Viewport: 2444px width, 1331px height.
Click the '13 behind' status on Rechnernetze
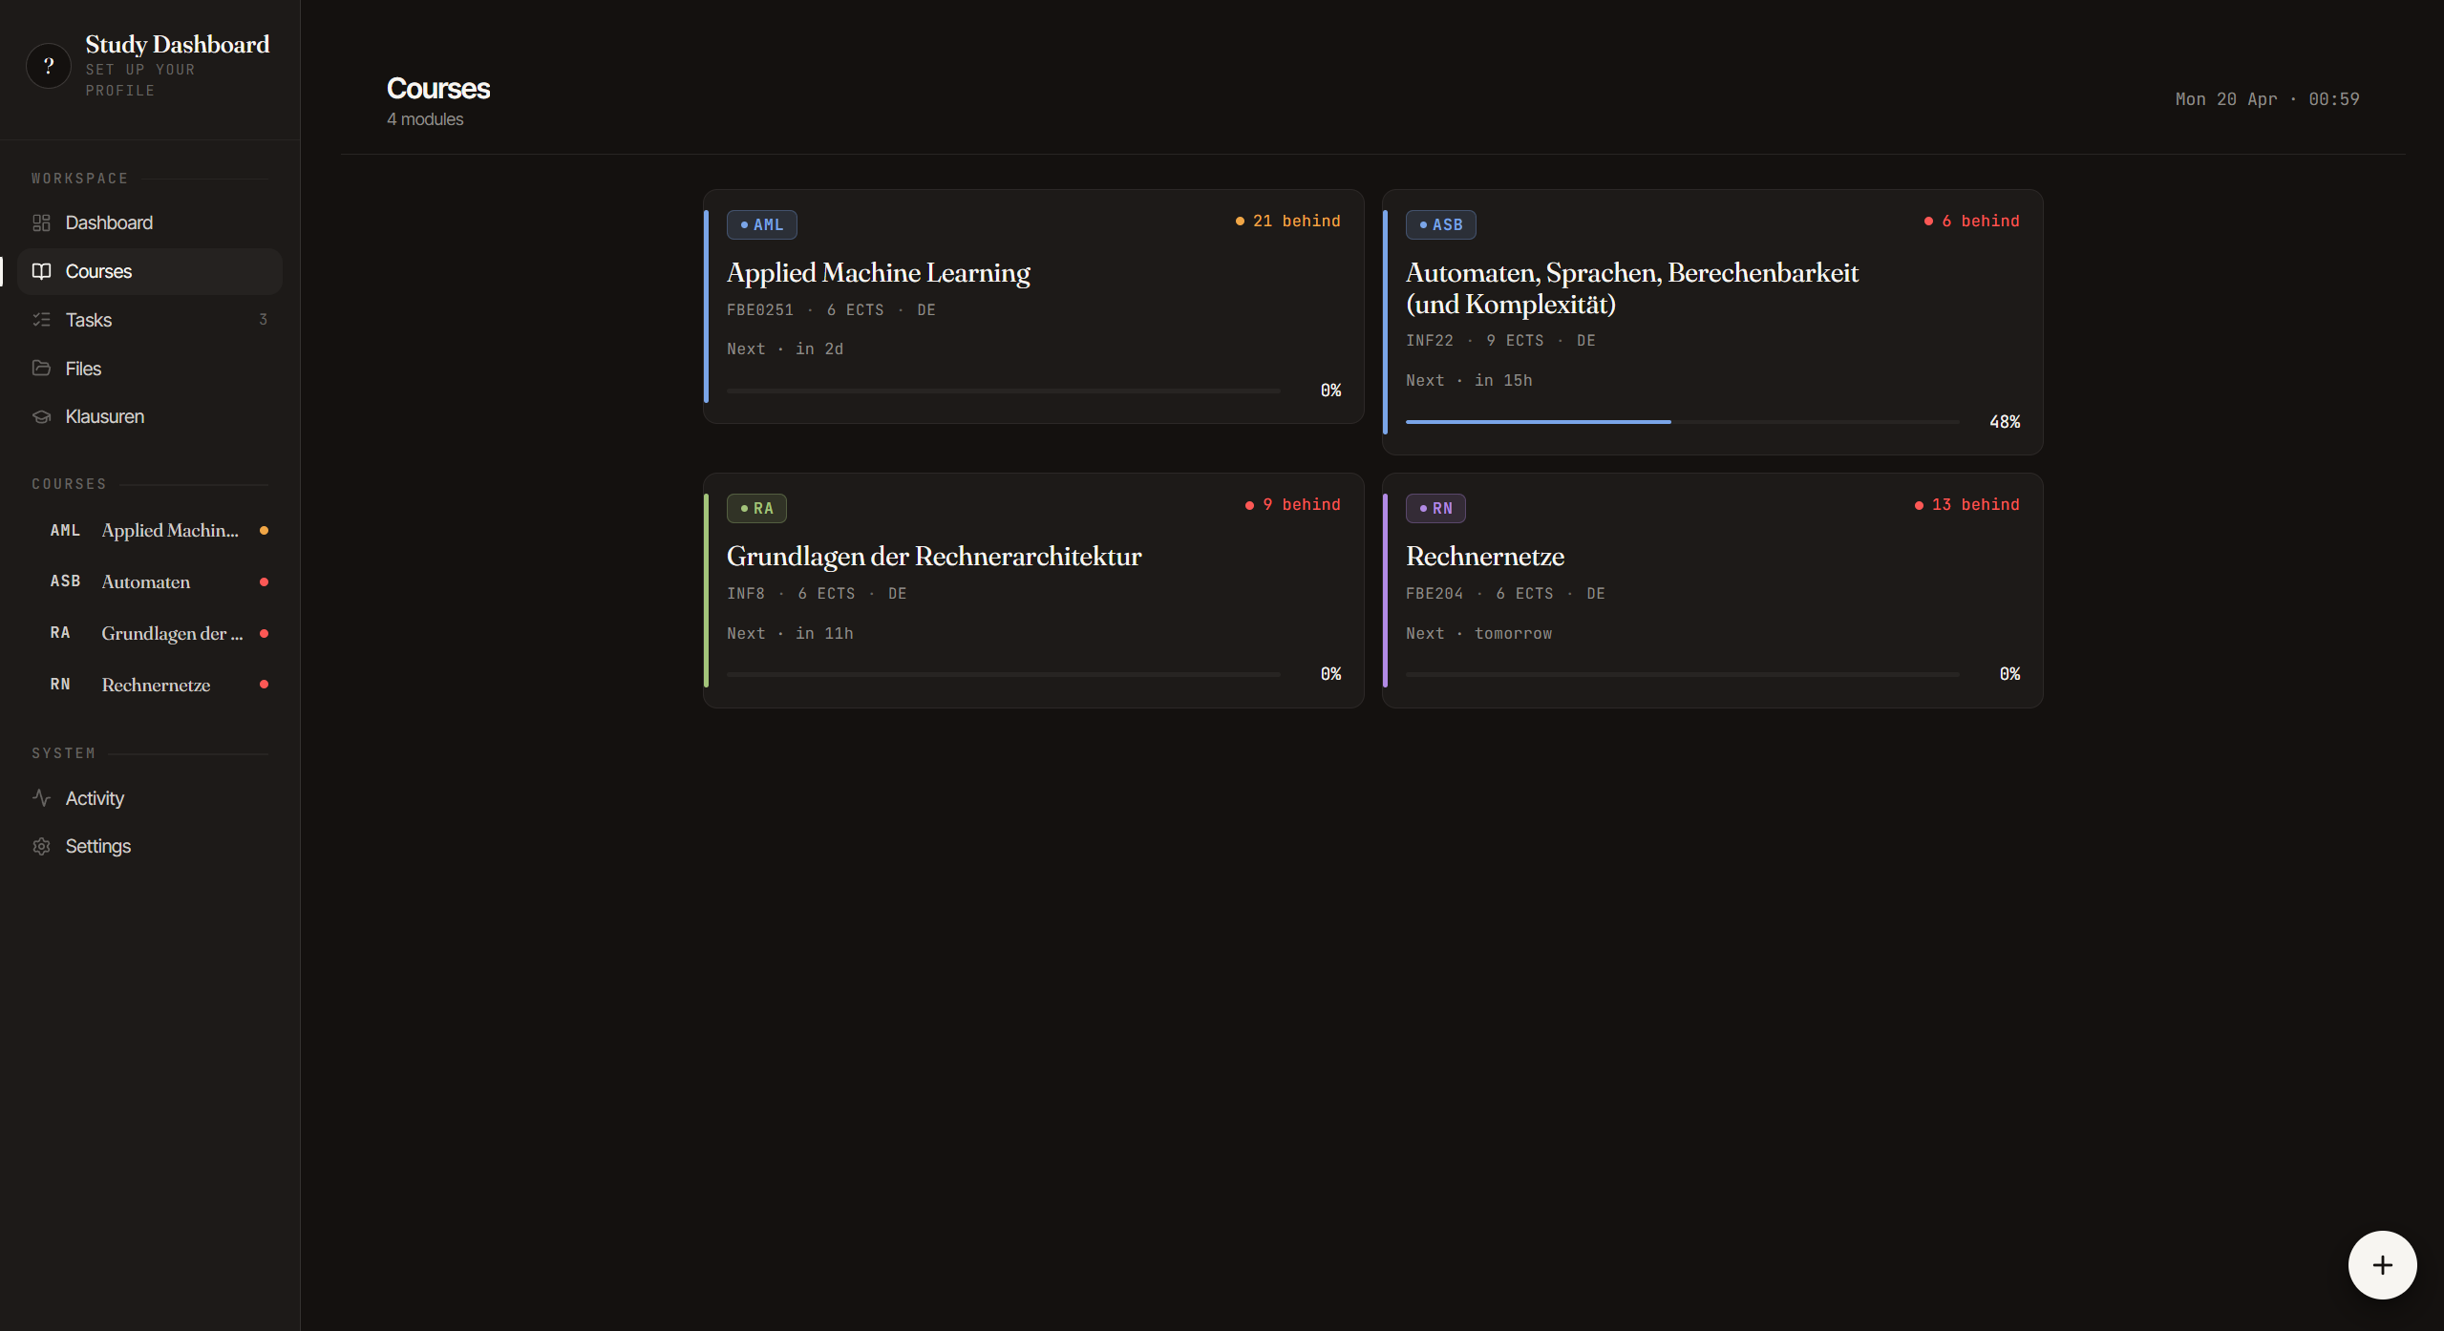(1967, 505)
